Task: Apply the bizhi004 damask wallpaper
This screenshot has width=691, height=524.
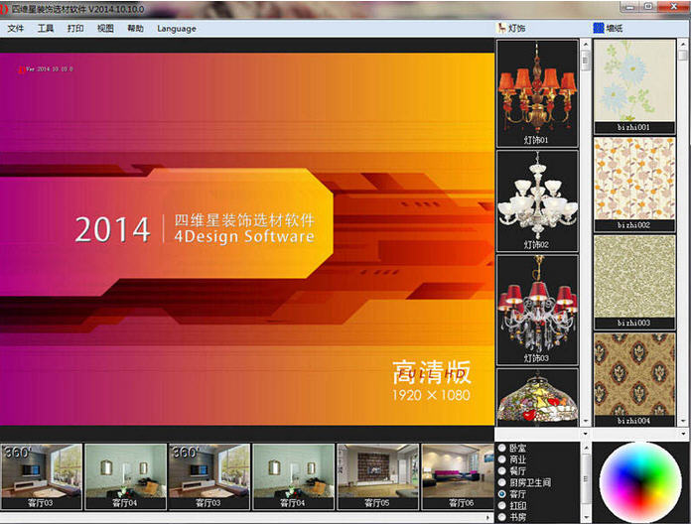Action: tap(634, 379)
